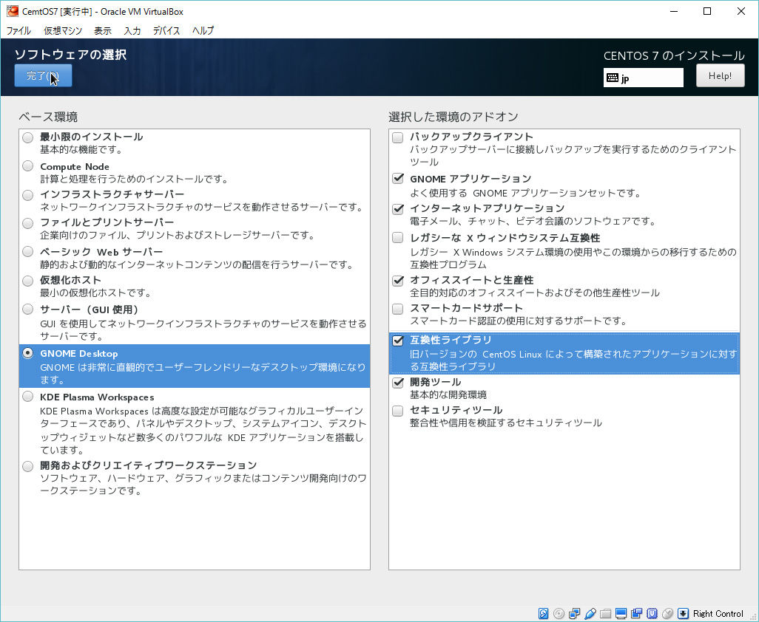The image size is (759, 622).
Task: Uncheck GNOME アプリケーション addon
Action: 398,178
